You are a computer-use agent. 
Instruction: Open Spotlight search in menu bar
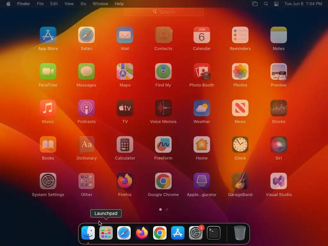266,4
